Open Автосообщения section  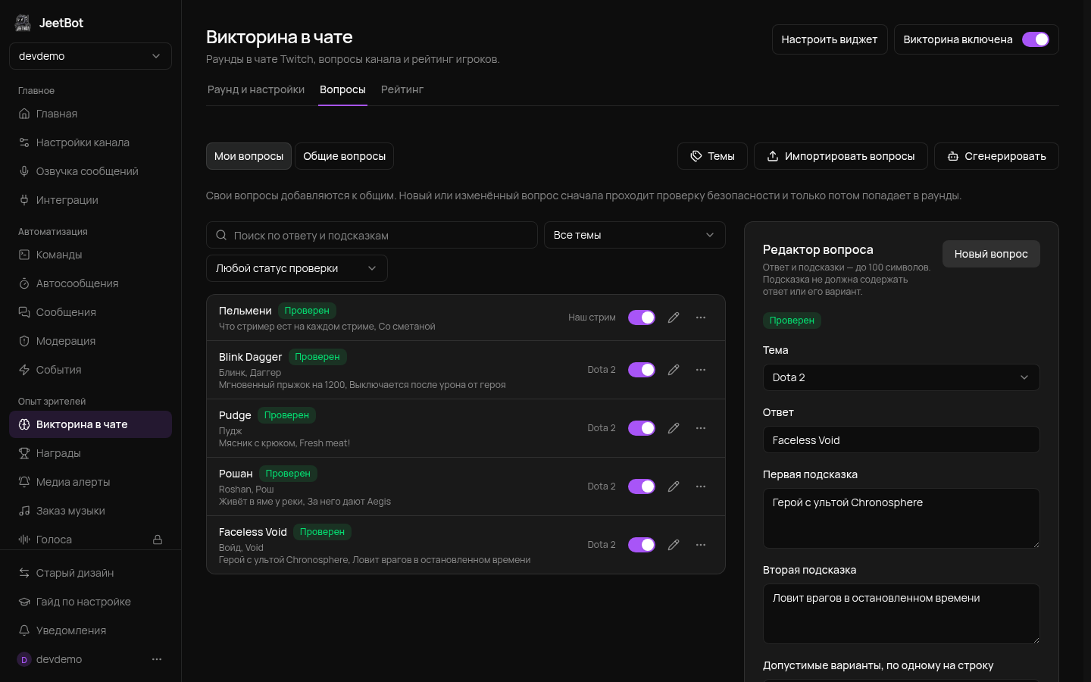pos(90,283)
